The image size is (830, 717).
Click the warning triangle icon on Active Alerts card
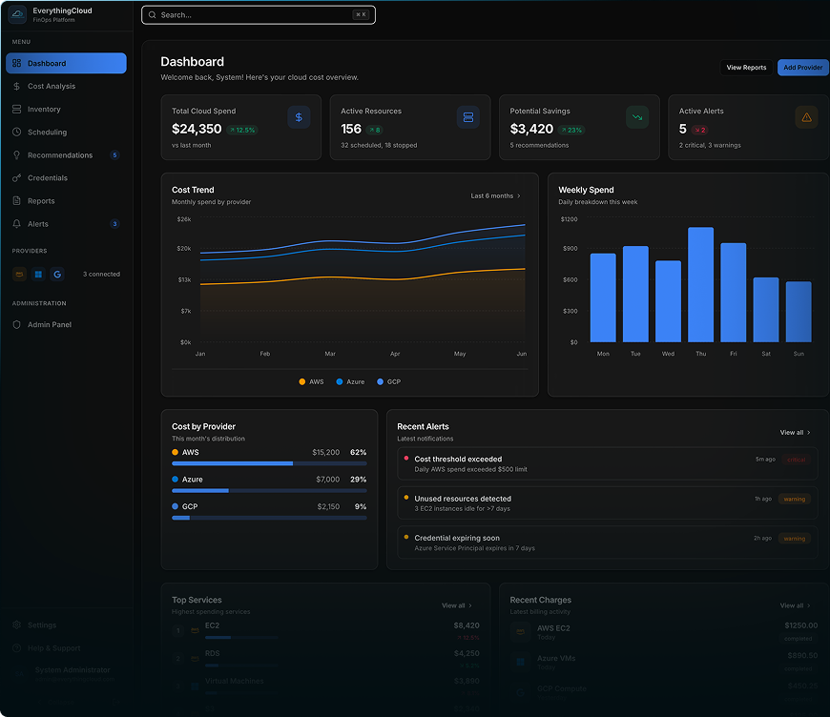806,117
